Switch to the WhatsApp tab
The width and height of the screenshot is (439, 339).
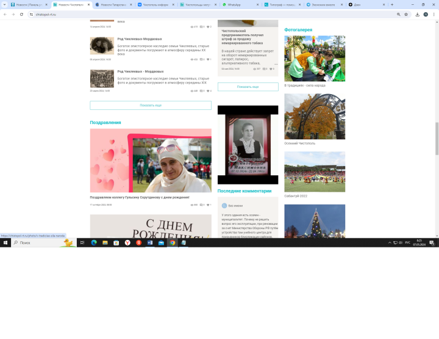240,5
